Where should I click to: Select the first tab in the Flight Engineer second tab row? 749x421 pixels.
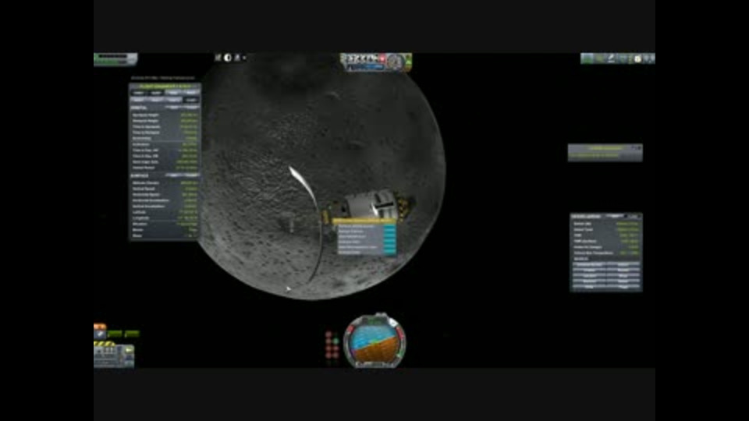click(x=137, y=100)
